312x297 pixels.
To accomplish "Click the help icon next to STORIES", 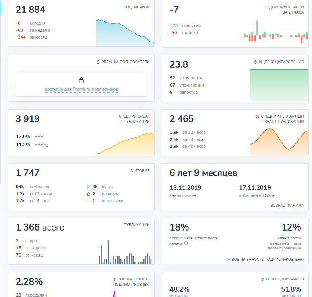I will [132, 171].
